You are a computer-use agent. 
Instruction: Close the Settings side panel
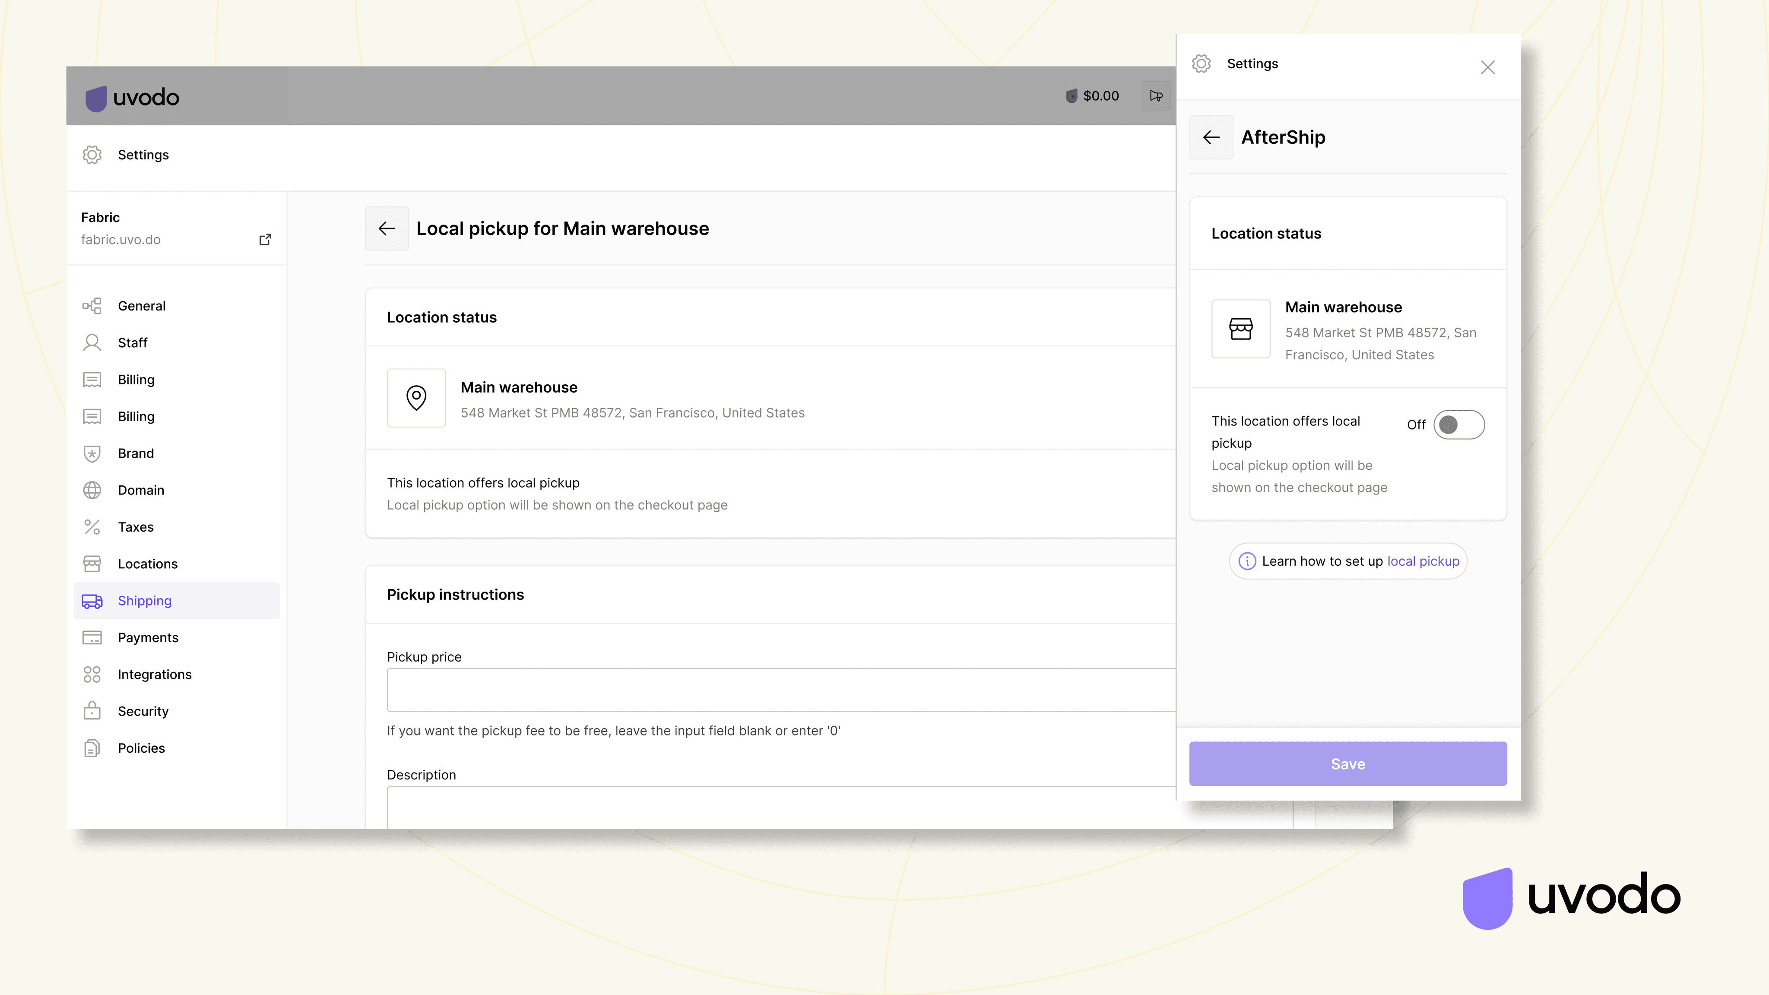tap(1487, 67)
